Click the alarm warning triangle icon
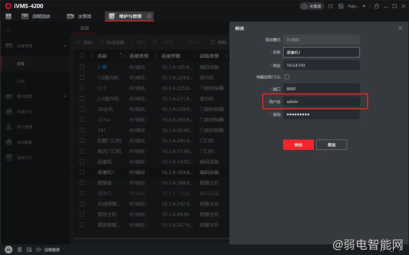Image resolution: width=409 pixels, height=255 pixels. coord(9,250)
